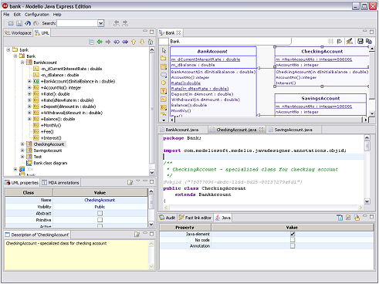Click the flag icon in diagram toolbar
The height and width of the screenshot is (284, 379).
coord(340,41)
